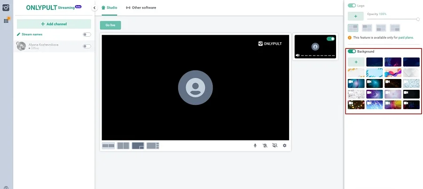Open the apps grid icon in sidebar
The image size is (423, 189).
pos(7,21)
